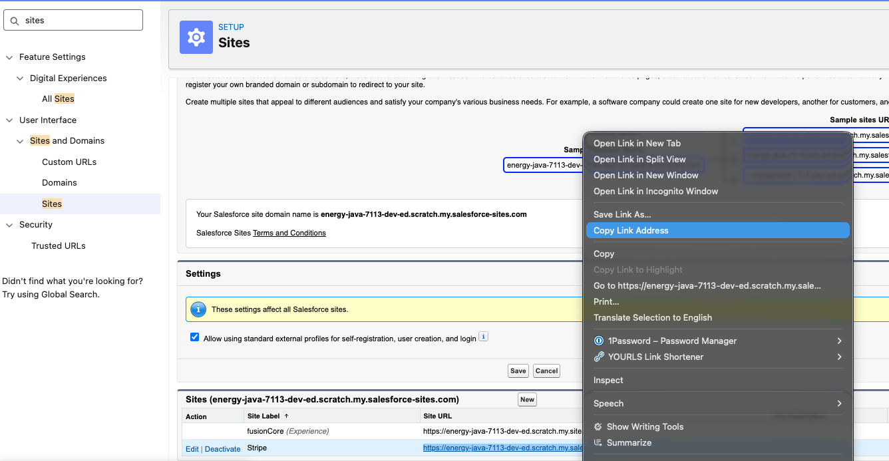The width and height of the screenshot is (889, 461).
Task: Click the fusionCore site label cell
Action: pyautogui.click(x=288, y=431)
